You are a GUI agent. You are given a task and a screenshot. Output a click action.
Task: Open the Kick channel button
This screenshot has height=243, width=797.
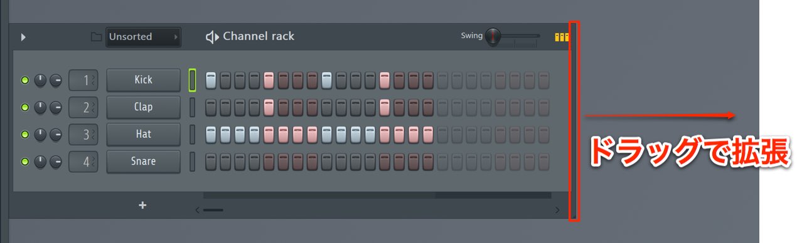point(143,80)
